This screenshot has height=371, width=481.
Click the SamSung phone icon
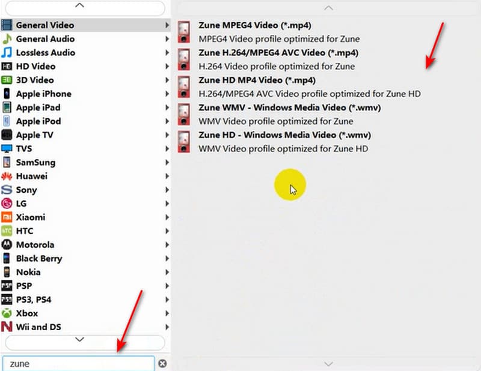[x=7, y=162]
